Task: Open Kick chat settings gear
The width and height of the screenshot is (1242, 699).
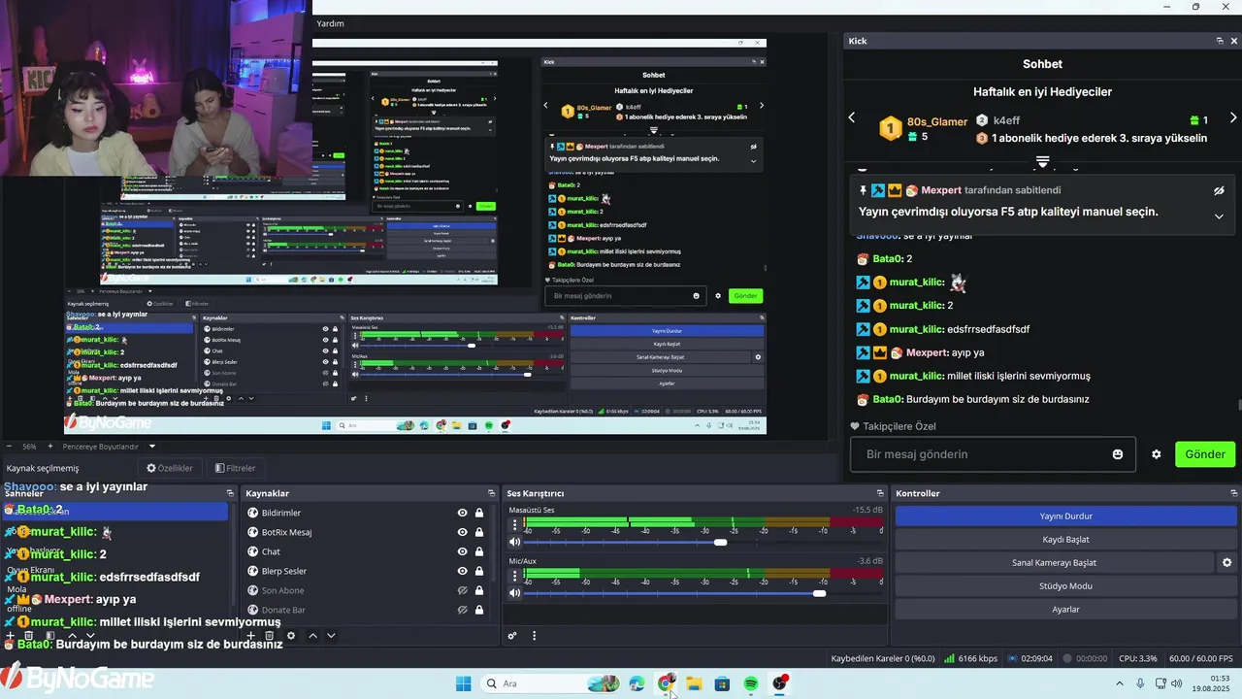Action: (x=1156, y=454)
